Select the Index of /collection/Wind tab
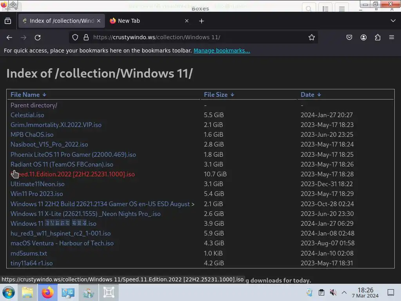This screenshot has height=301, width=401. pyautogui.click(x=61, y=21)
